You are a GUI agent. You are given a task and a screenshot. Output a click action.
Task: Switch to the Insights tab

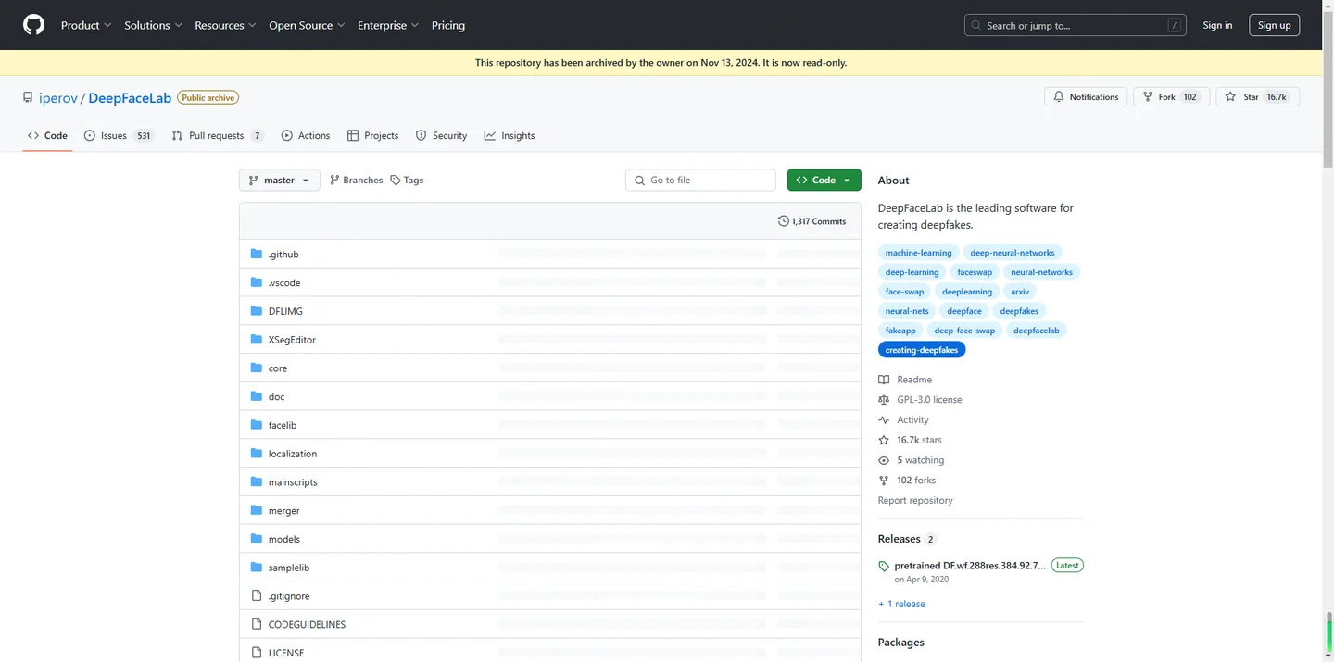tap(510, 135)
